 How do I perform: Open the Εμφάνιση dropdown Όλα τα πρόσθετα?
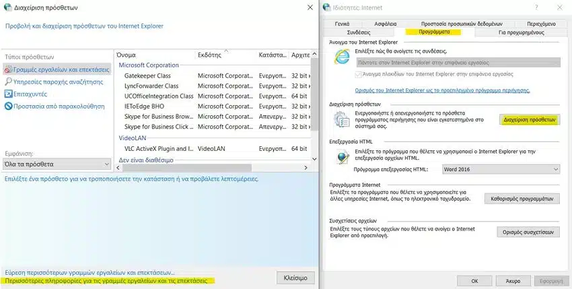pyautogui.click(x=57, y=164)
